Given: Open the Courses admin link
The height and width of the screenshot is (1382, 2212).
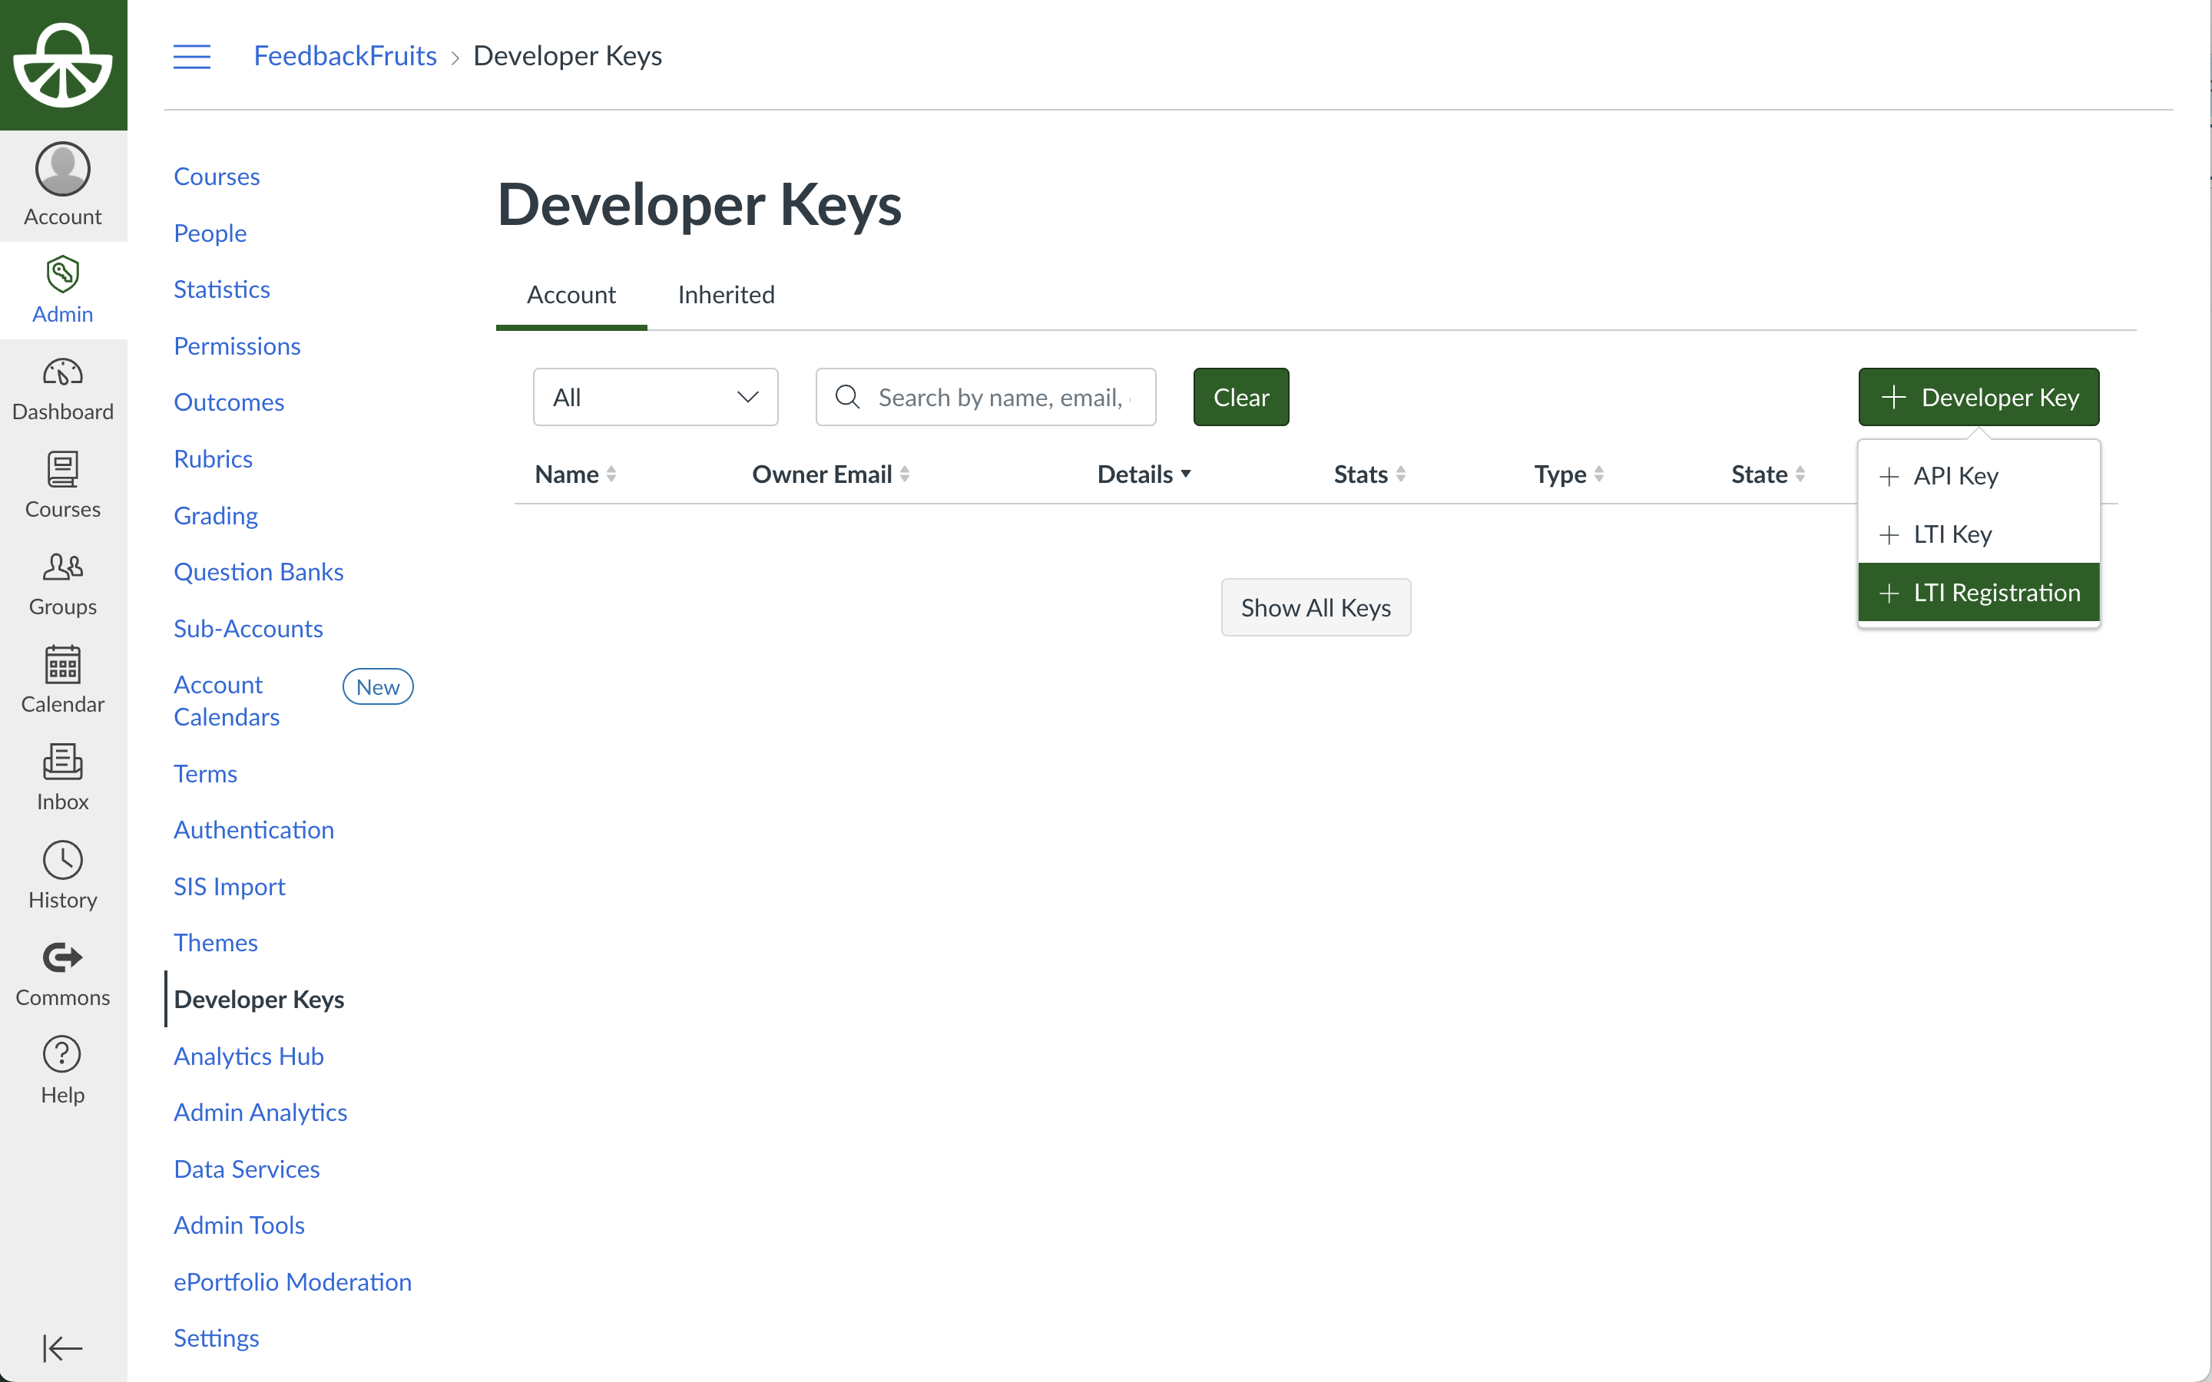Looking at the screenshot, I should 217,177.
